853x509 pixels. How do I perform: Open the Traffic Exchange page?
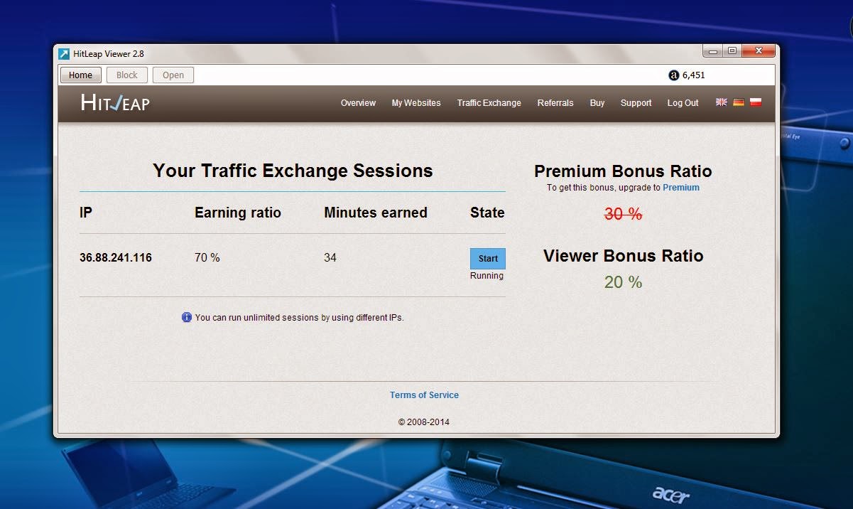click(x=489, y=103)
